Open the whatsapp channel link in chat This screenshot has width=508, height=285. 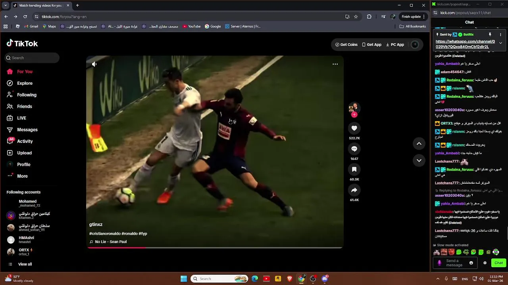tap(465, 44)
